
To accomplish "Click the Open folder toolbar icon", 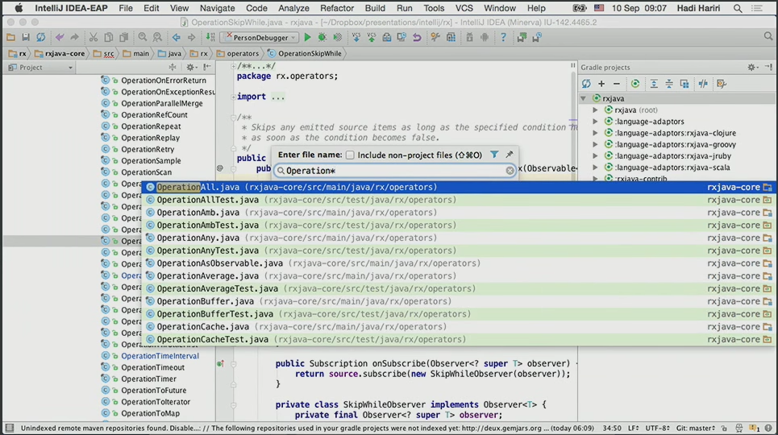I will point(10,37).
